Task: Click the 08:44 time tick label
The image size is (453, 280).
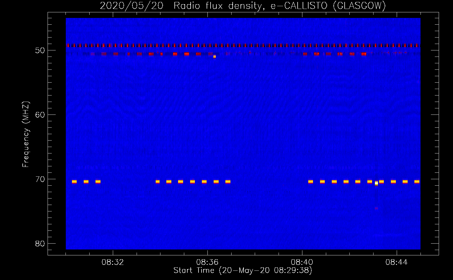Action: coord(397,262)
